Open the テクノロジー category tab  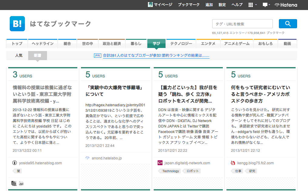181,44
